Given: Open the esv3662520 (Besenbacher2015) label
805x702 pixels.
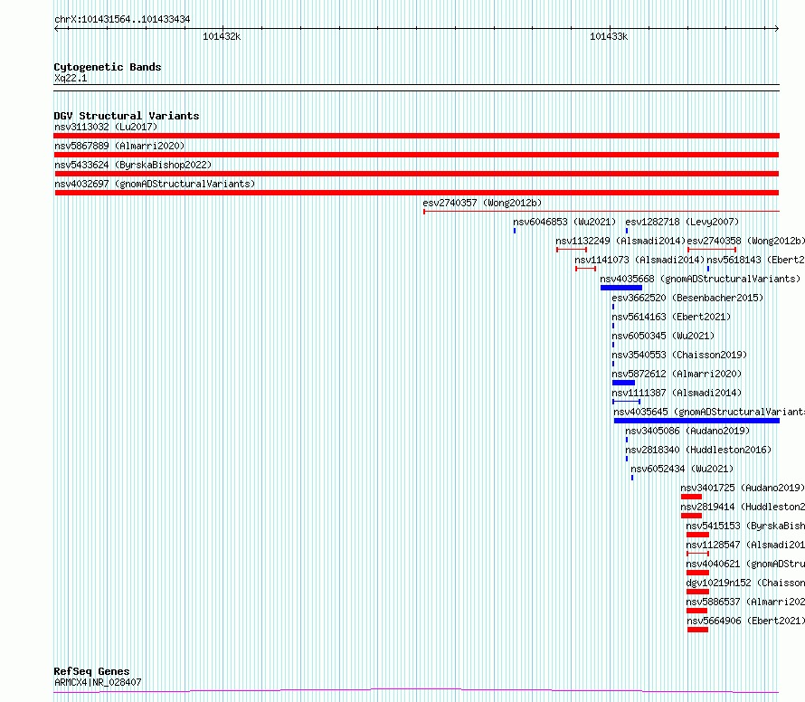Looking at the screenshot, I should [x=687, y=298].
